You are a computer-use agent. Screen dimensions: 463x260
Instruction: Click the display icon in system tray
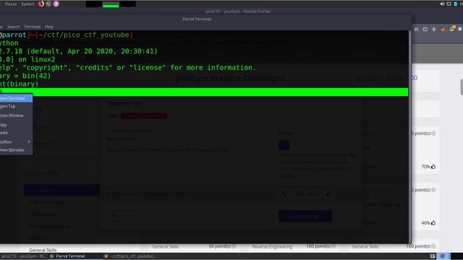pyautogui.click(x=449, y=4)
